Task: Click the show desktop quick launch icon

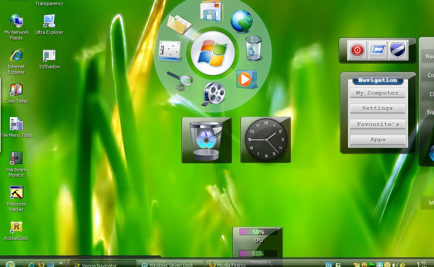Action: [x=51, y=265]
